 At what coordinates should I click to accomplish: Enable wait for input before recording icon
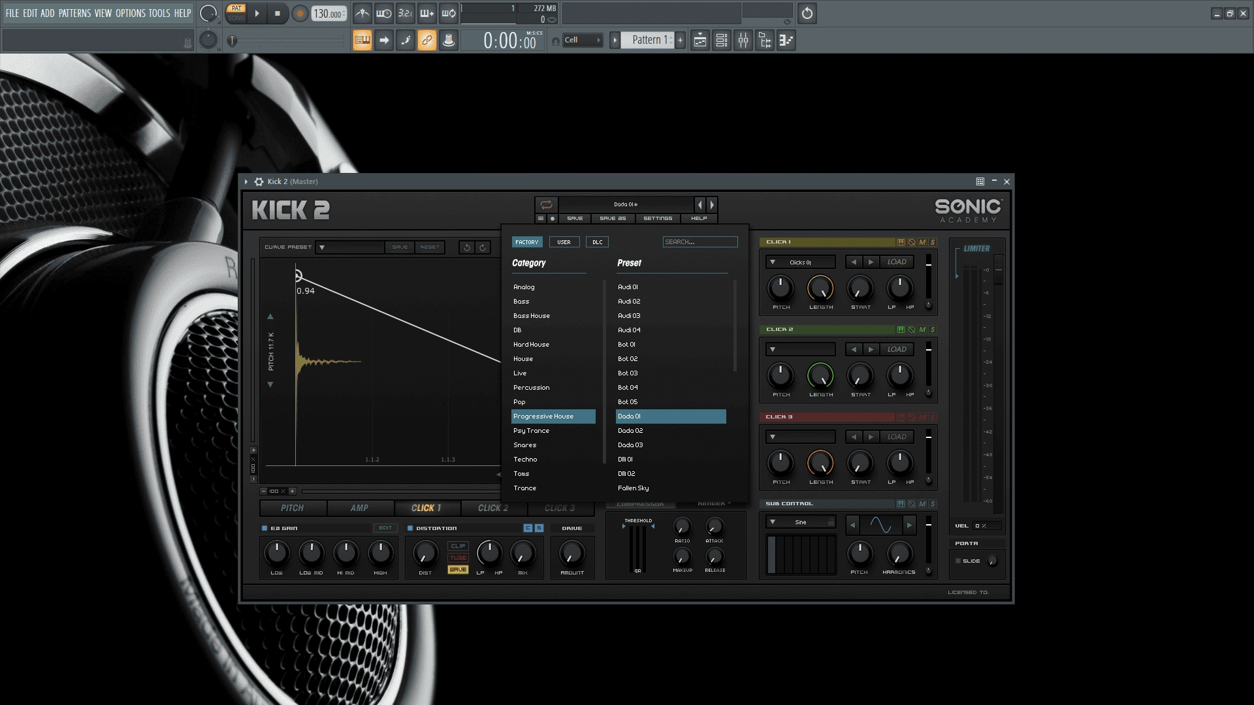point(384,13)
